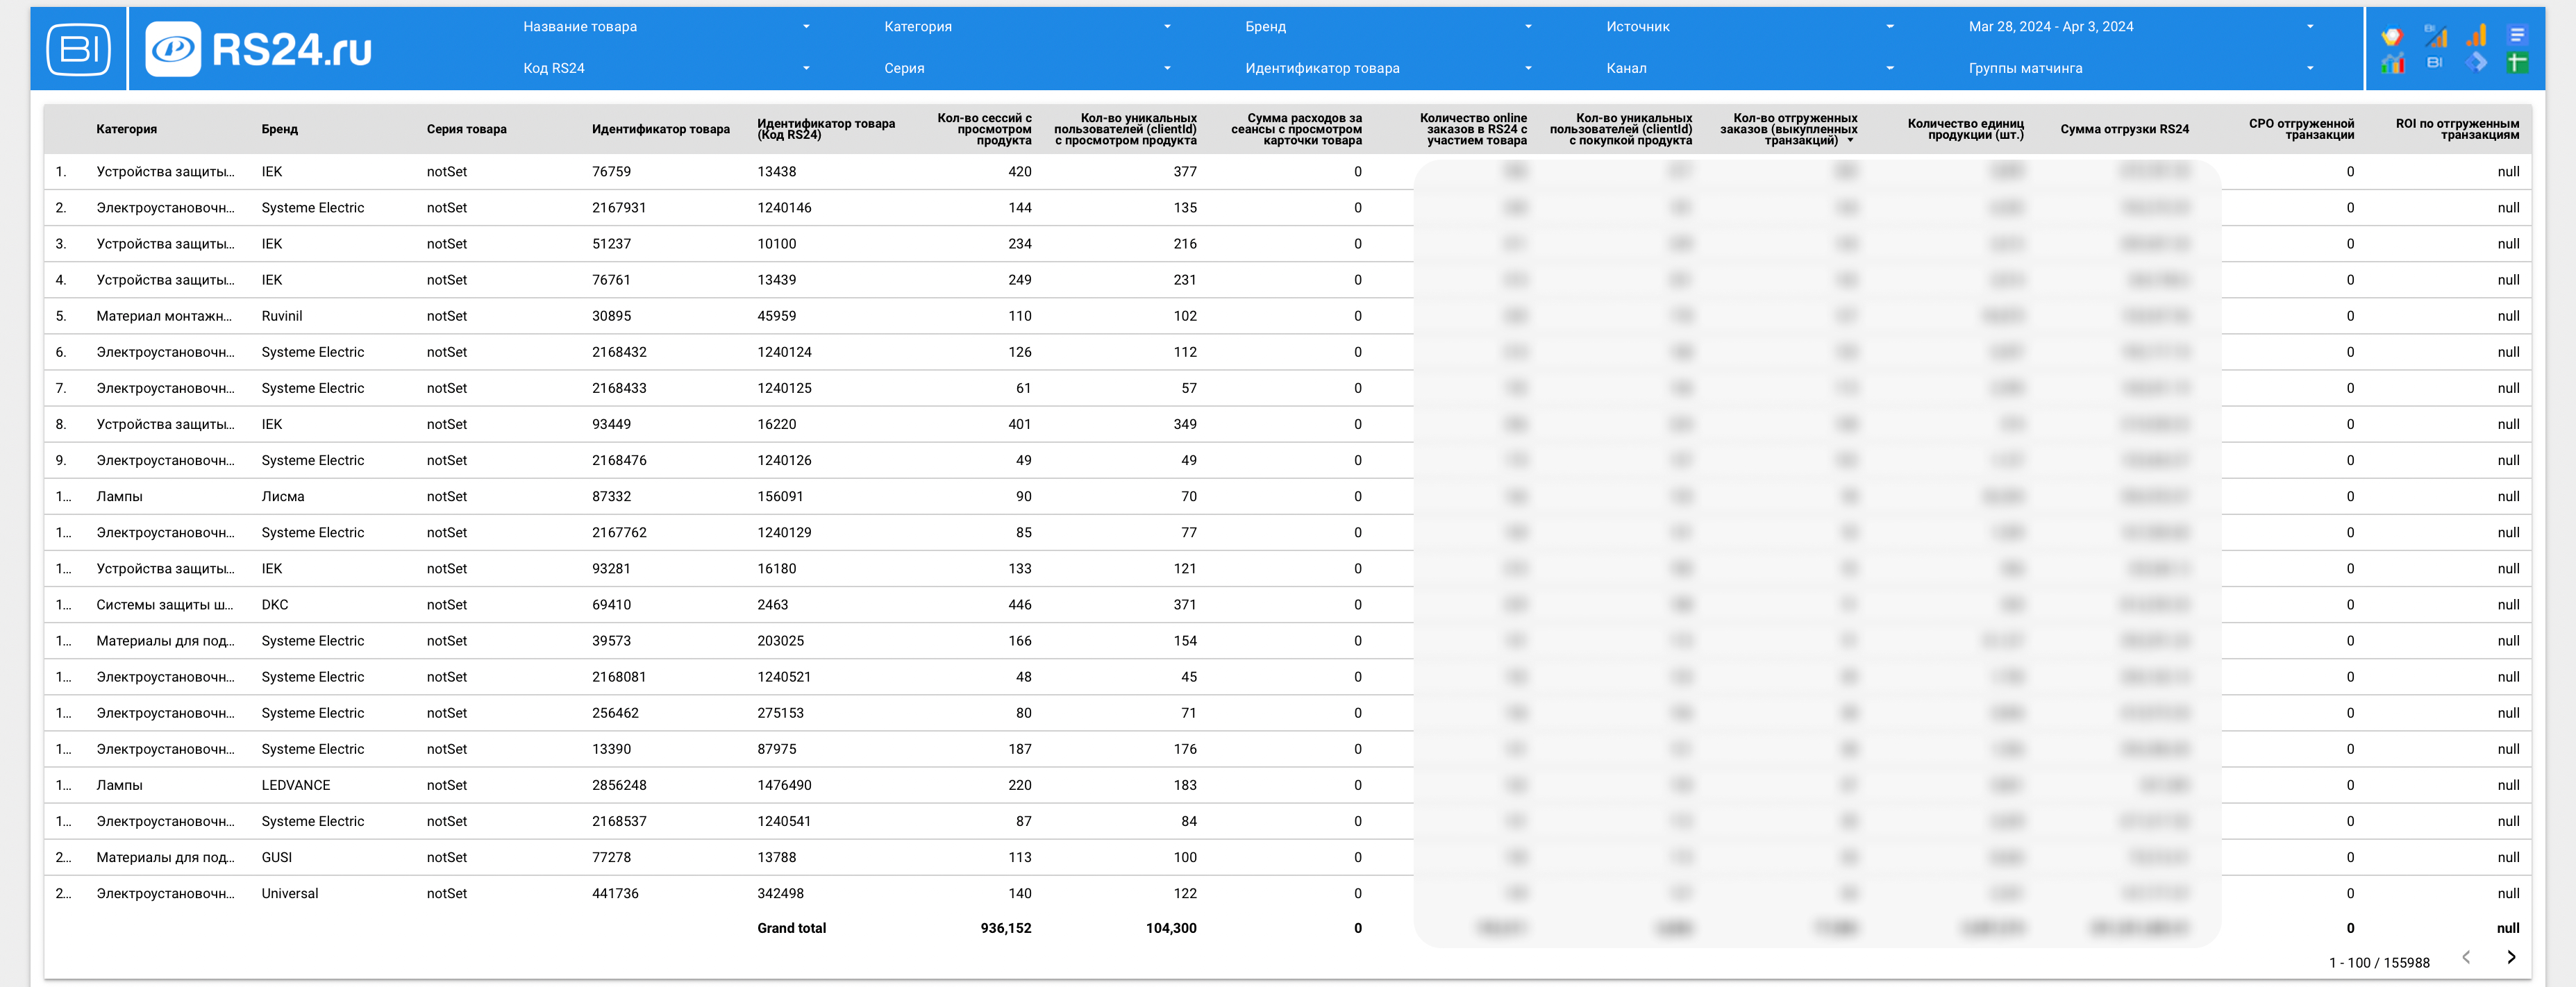Click the Google Cloud hexagon icon

pyautogui.click(x=2393, y=35)
